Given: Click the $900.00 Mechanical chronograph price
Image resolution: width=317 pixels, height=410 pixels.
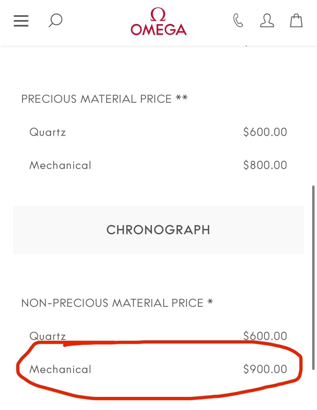Looking at the screenshot, I should point(265,369).
